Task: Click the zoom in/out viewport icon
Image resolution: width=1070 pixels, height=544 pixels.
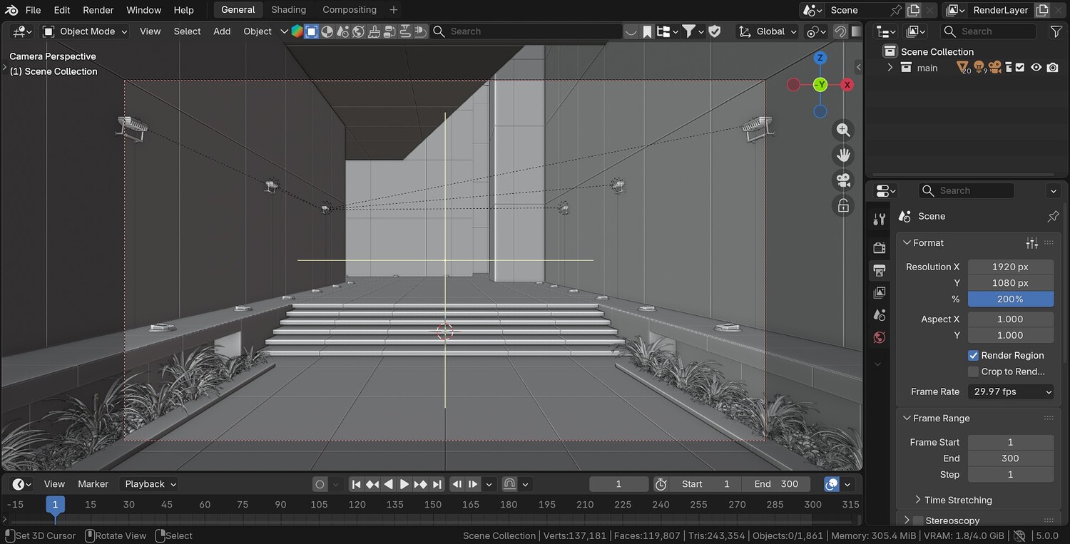Action: tap(843, 130)
